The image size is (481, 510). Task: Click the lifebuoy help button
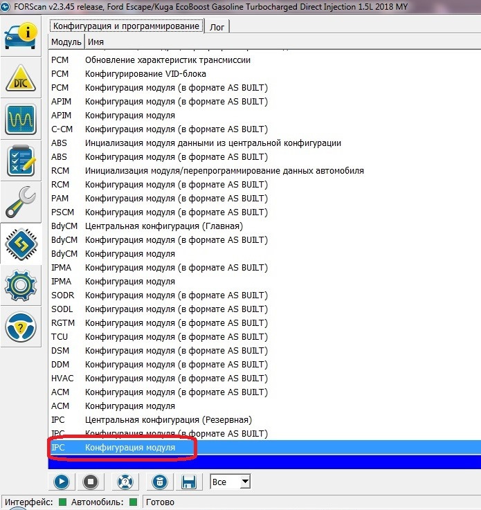(x=125, y=482)
